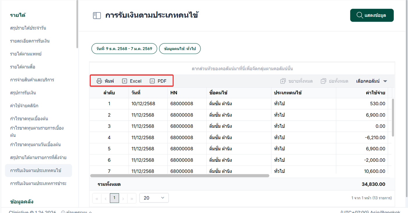The image size is (408, 213).
Task: Open the rows-per-page dropdown showing 20
Action: click(154, 198)
